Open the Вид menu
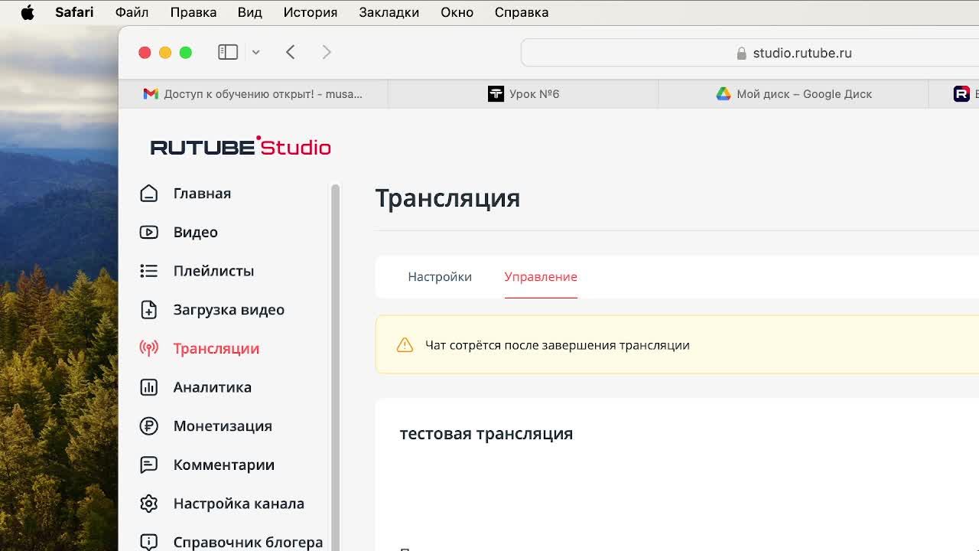Screen dimensions: 979x551 pos(249,12)
